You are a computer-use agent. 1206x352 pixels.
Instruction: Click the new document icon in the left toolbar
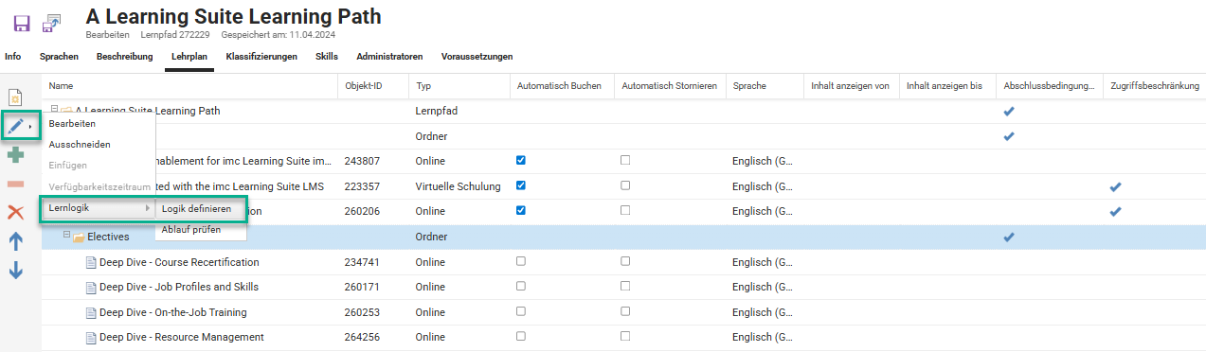click(15, 97)
